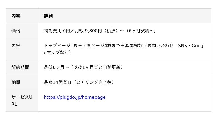
Task: Click the 内容 row label below 価格
Action: point(16,46)
